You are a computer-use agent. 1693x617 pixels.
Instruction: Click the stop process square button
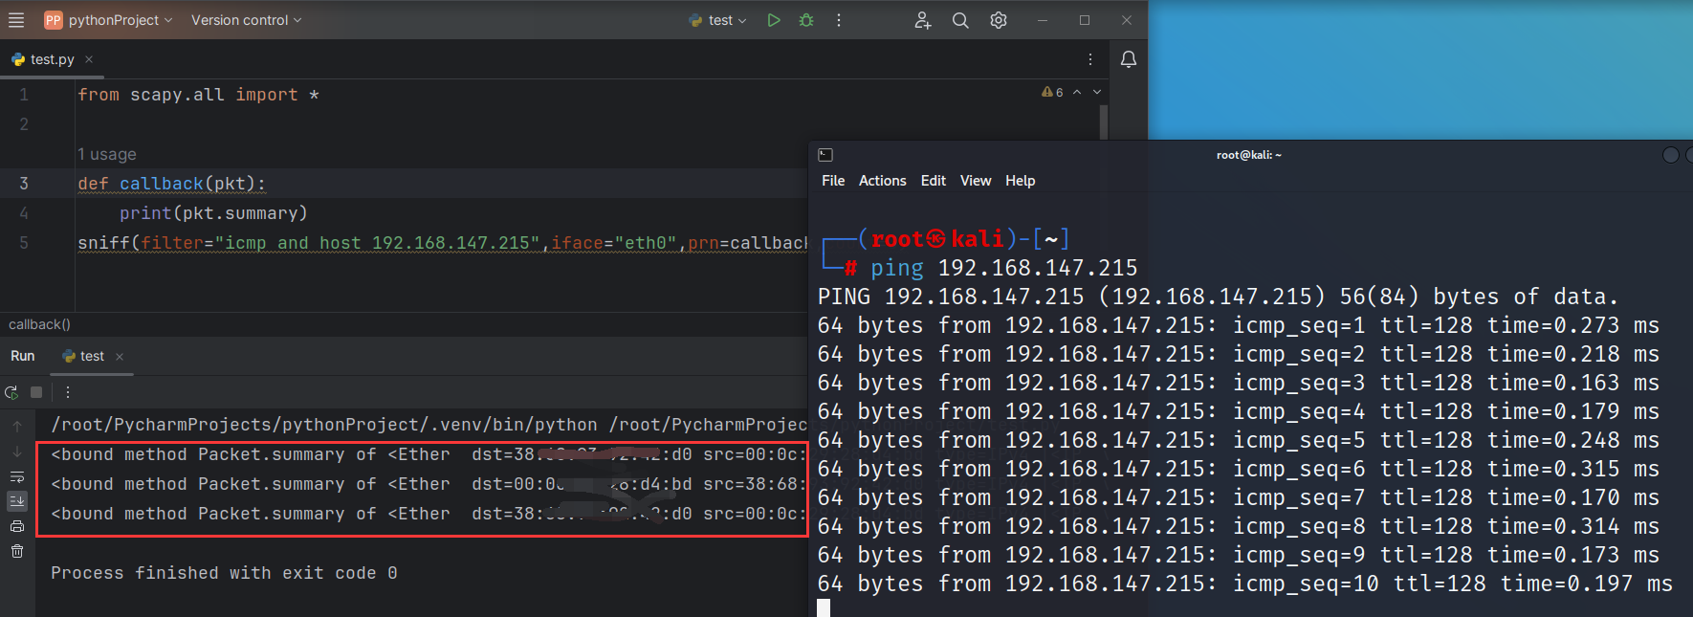coord(36,392)
